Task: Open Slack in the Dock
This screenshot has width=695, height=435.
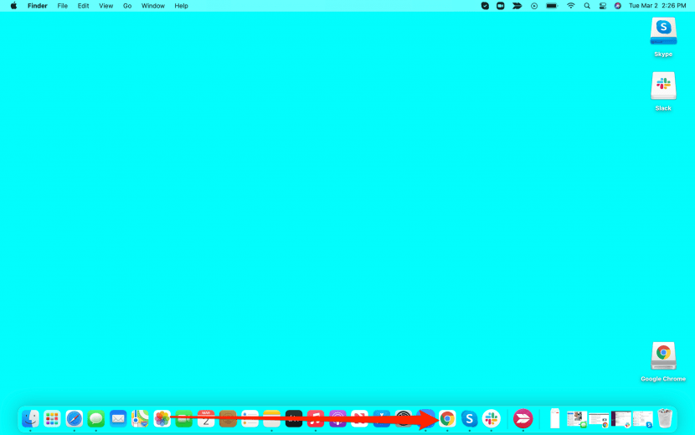Action: [x=492, y=418]
